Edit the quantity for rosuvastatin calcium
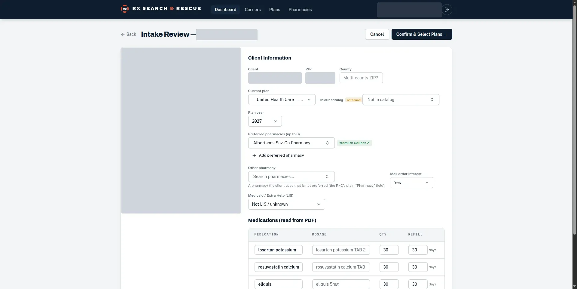 pyautogui.click(x=389, y=267)
